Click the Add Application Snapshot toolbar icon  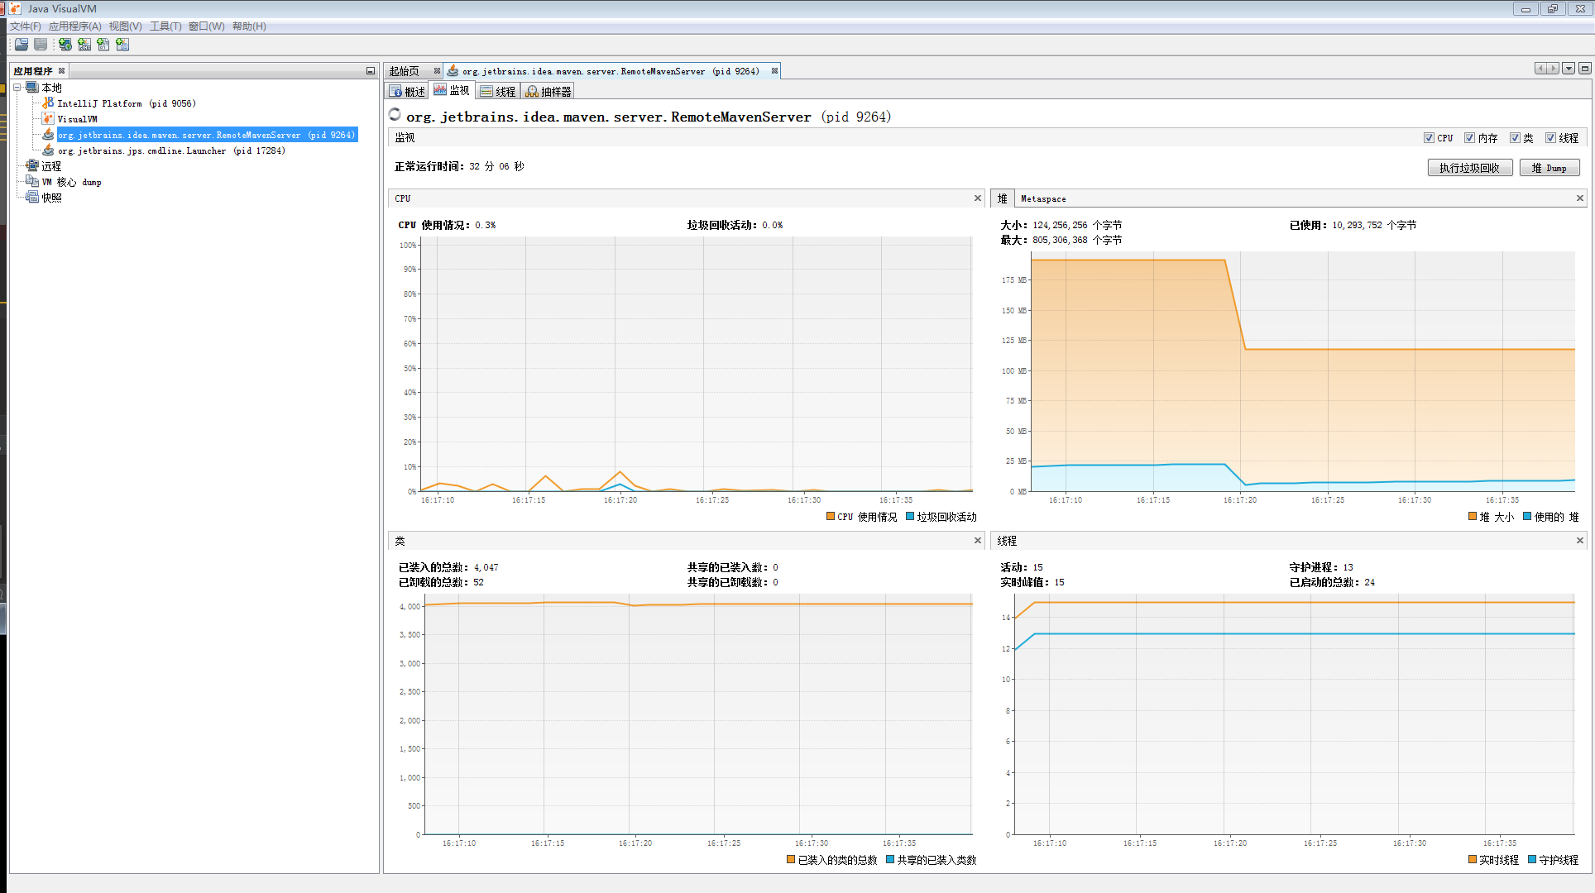122,45
